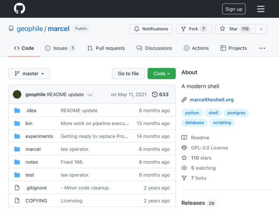The width and height of the screenshot is (279, 209).
Task: Click the .gitignore file icon
Action: pos(17,188)
